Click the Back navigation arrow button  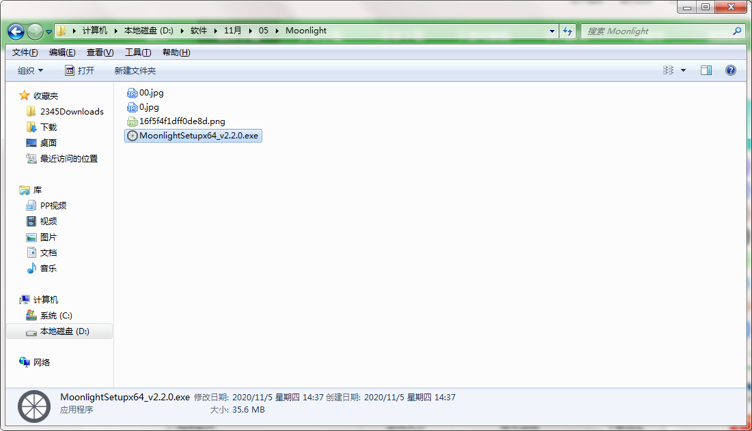tap(16, 31)
